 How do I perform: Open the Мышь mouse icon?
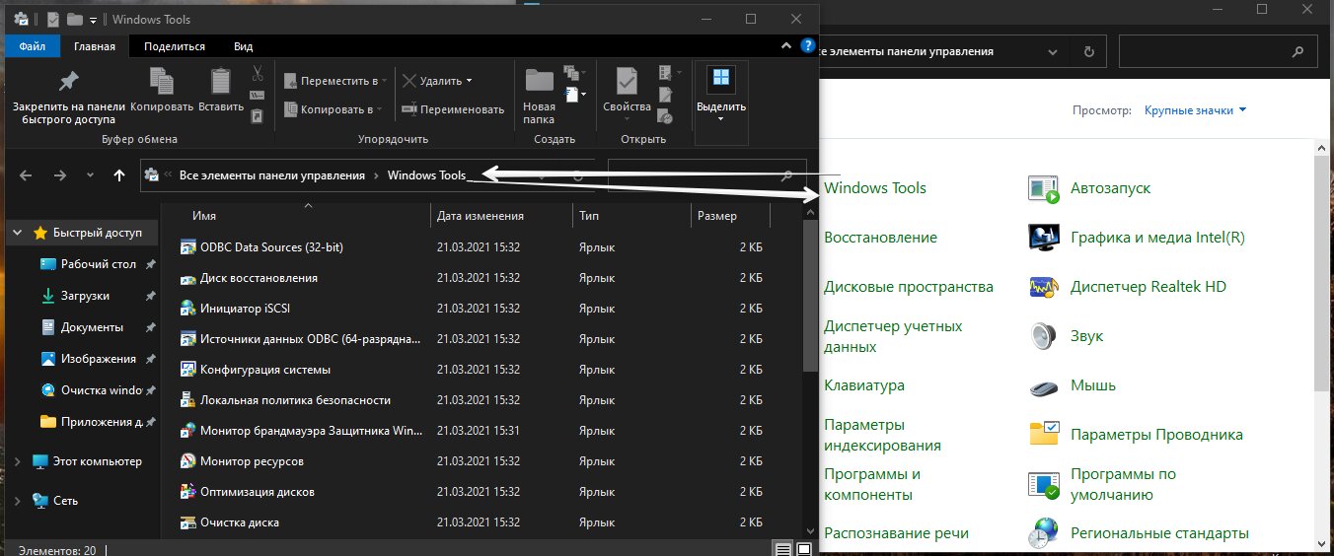1044,385
